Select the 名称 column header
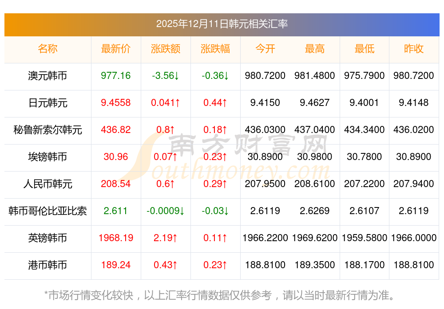 pos(48,49)
